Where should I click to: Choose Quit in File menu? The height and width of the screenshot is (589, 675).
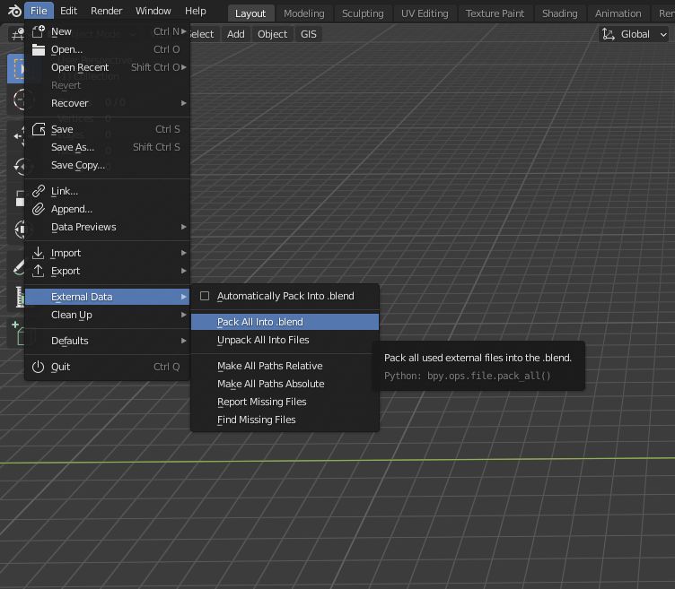coord(107,367)
